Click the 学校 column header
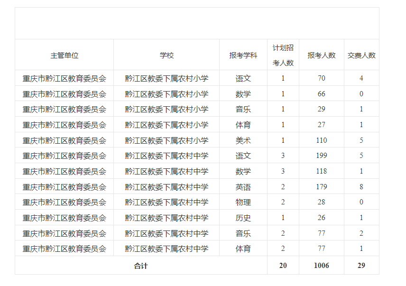This screenshot has height=286, width=406. [166, 55]
